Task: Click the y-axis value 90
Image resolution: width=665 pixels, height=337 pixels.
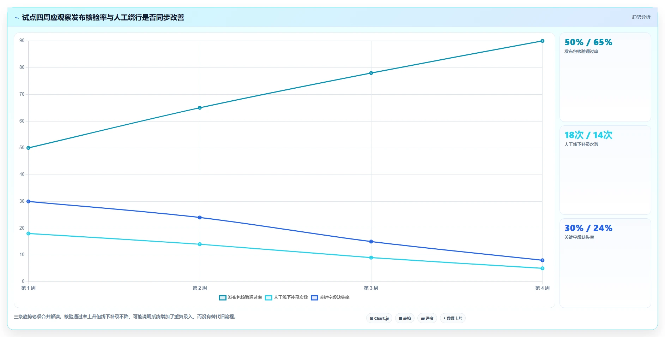Action: click(x=22, y=41)
